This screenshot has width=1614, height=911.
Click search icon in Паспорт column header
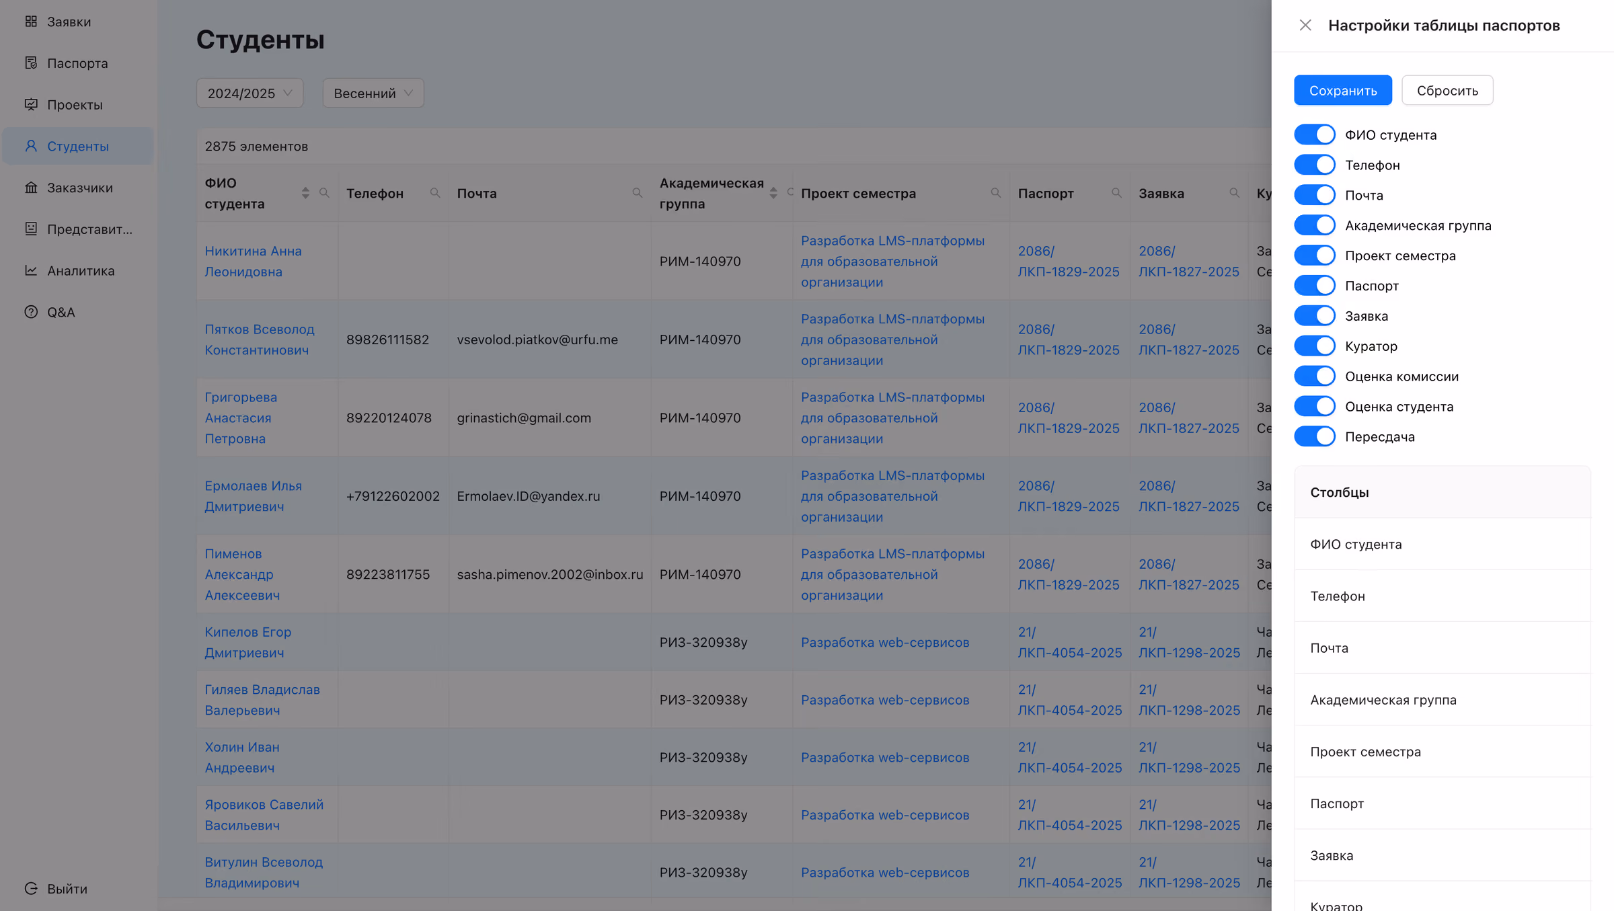1116,193
